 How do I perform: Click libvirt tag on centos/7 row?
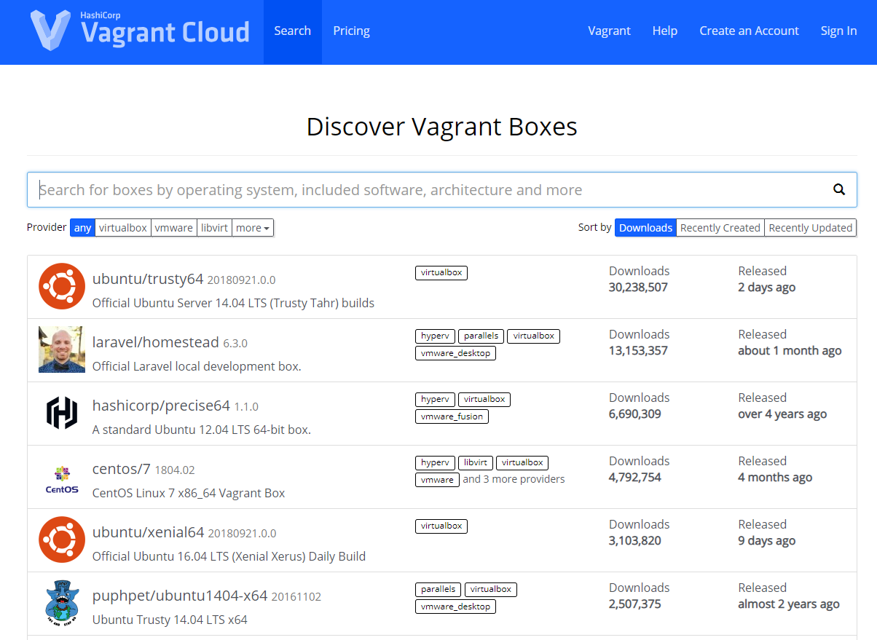pyautogui.click(x=476, y=463)
